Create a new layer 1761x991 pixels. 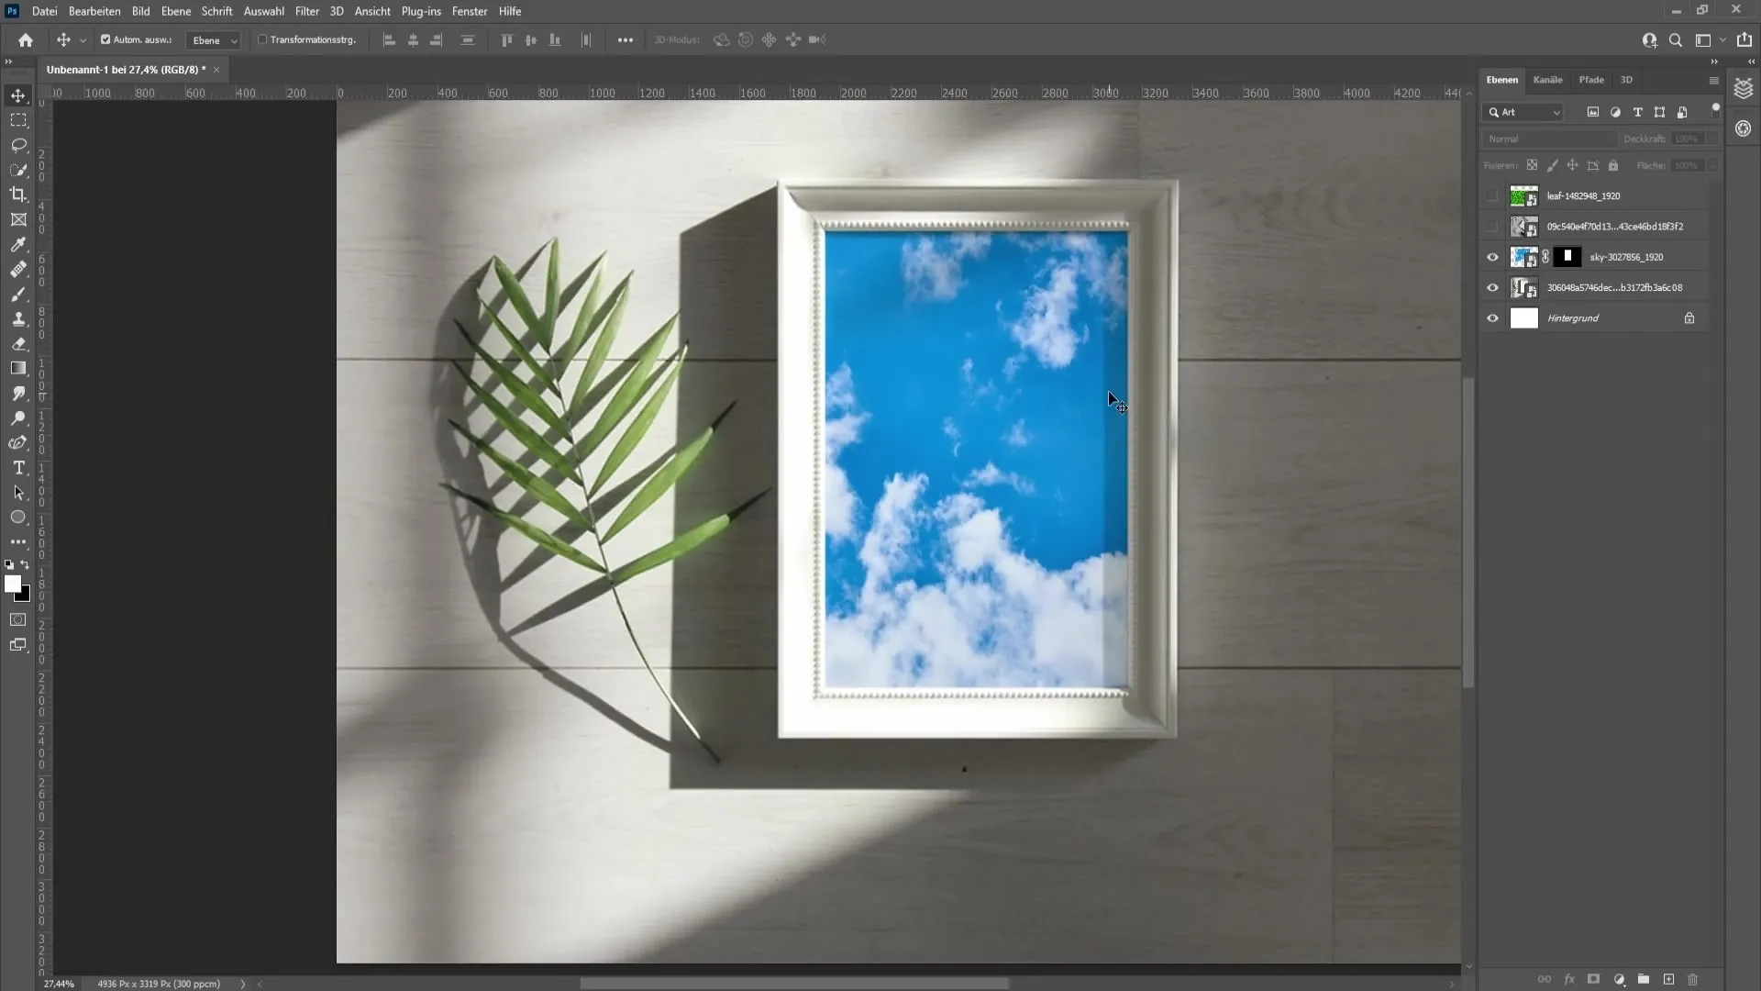[1668, 979]
